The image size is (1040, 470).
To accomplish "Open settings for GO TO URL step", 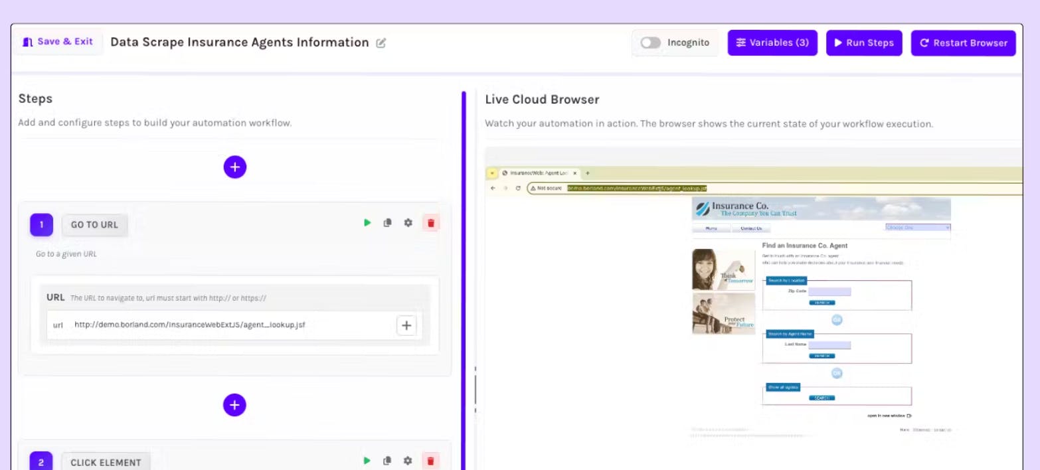I will point(408,223).
